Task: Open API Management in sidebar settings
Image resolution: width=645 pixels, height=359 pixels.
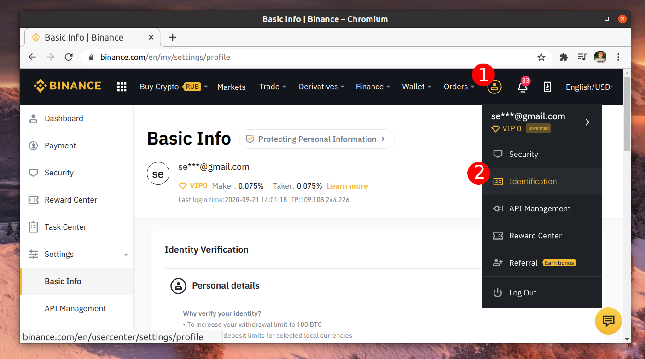Action: click(76, 308)
